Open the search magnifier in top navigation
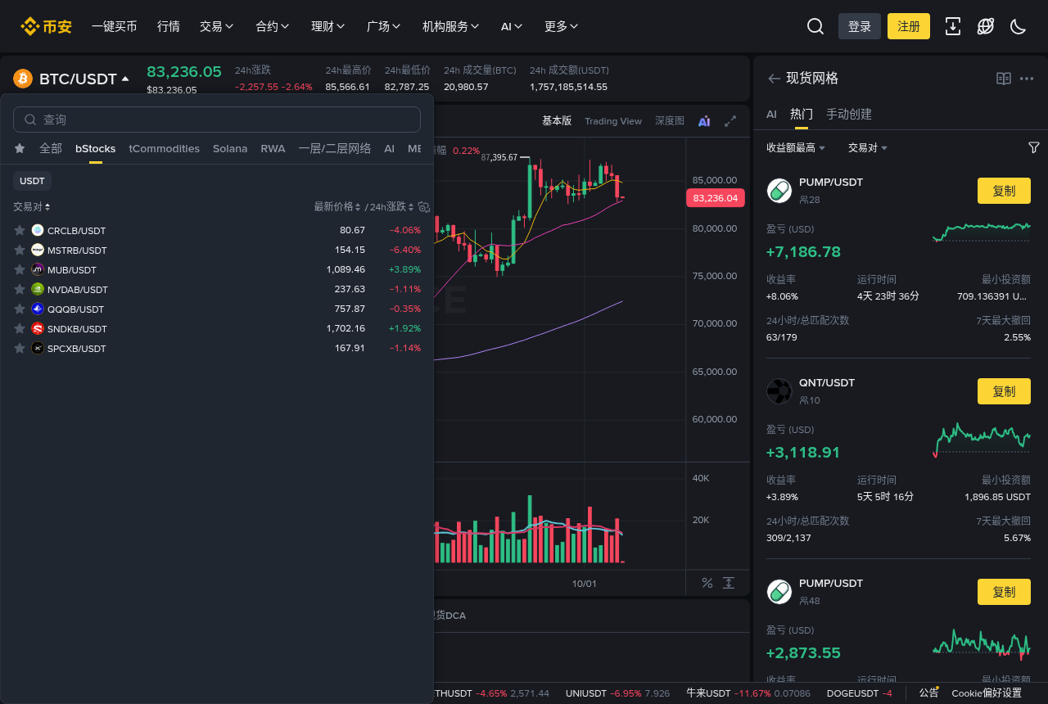 coord(815,26)
